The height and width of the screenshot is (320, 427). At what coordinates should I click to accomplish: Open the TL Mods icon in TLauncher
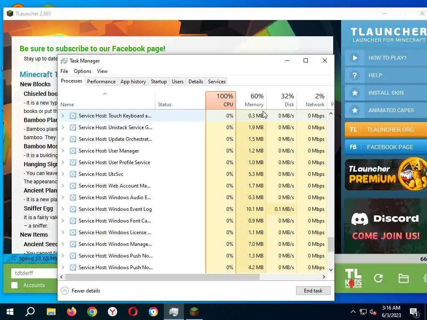click(x=353, y=278)
